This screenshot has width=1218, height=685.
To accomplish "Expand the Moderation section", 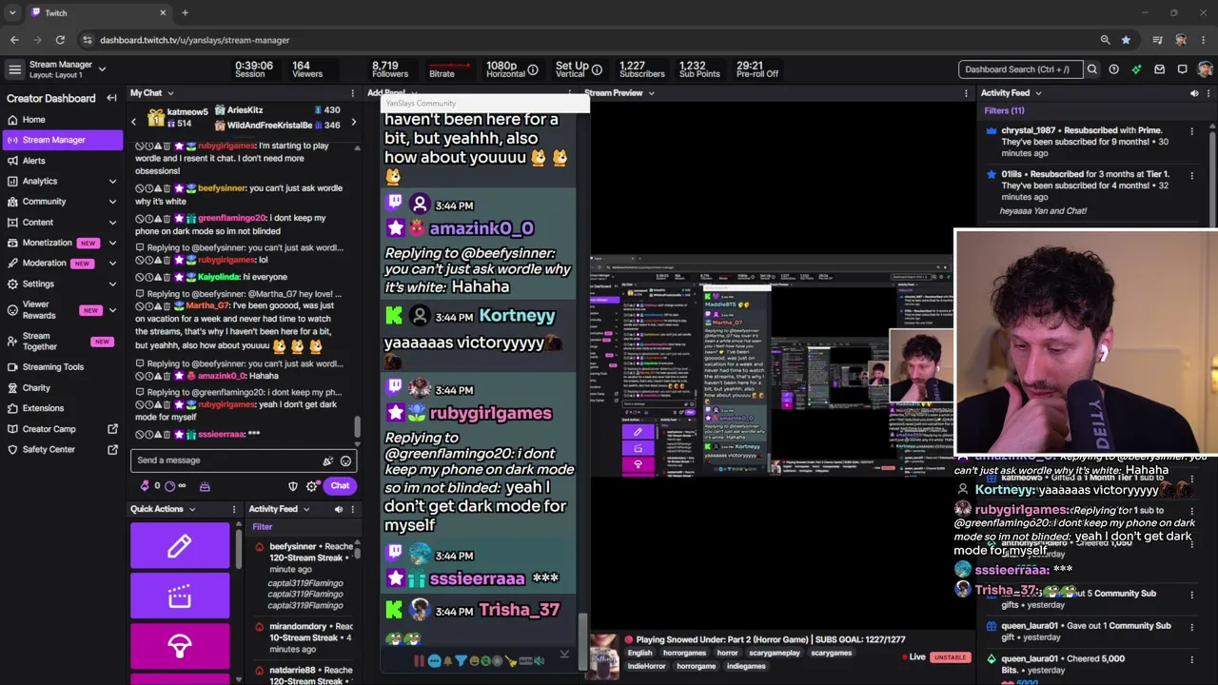I will click(x=112, y=264).
